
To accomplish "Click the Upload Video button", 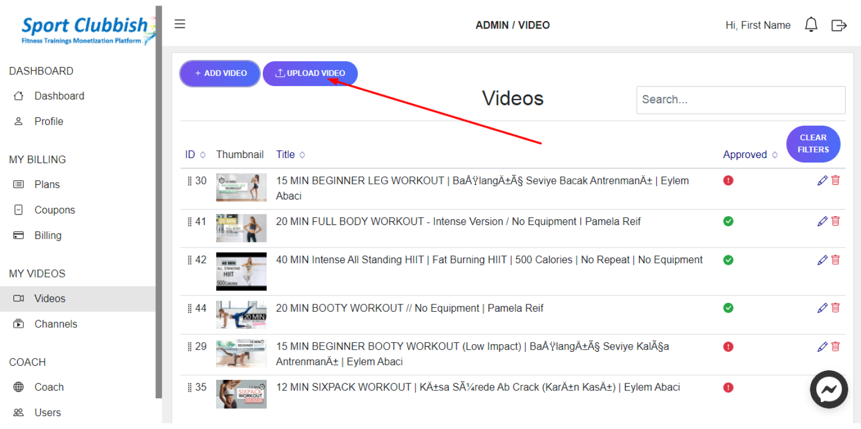I will click(310, 73).
